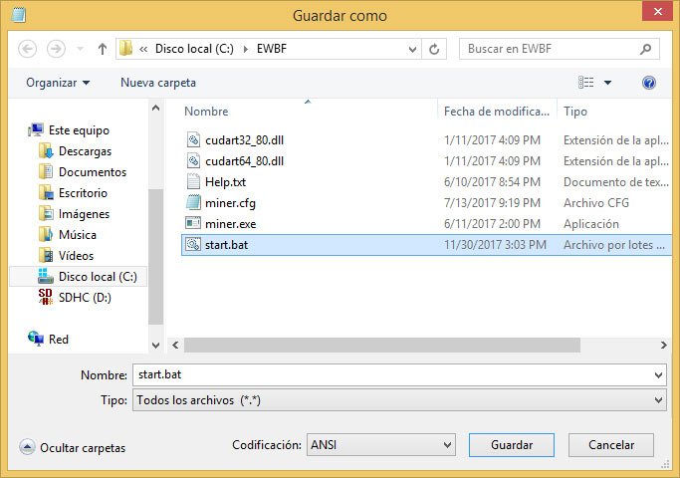Close the Guardar como dialog
The width and height of the screenshot is (680, 478).
coord(657,11)
